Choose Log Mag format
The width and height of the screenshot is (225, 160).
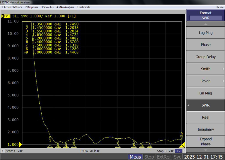205,33
